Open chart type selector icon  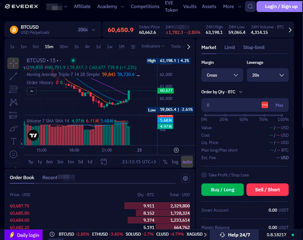133,47
